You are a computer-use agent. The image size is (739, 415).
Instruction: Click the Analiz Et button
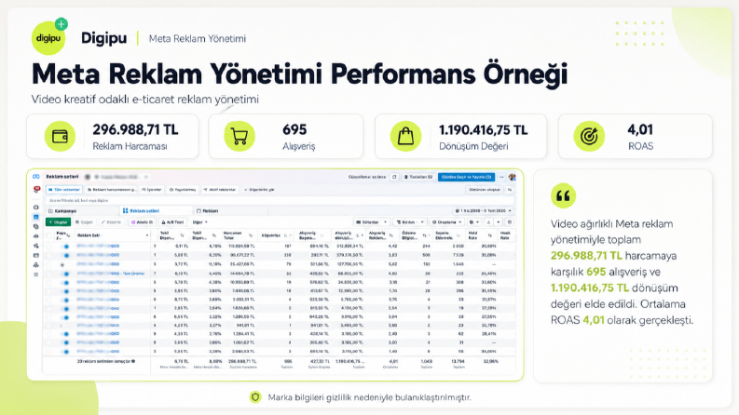[142, 222]
